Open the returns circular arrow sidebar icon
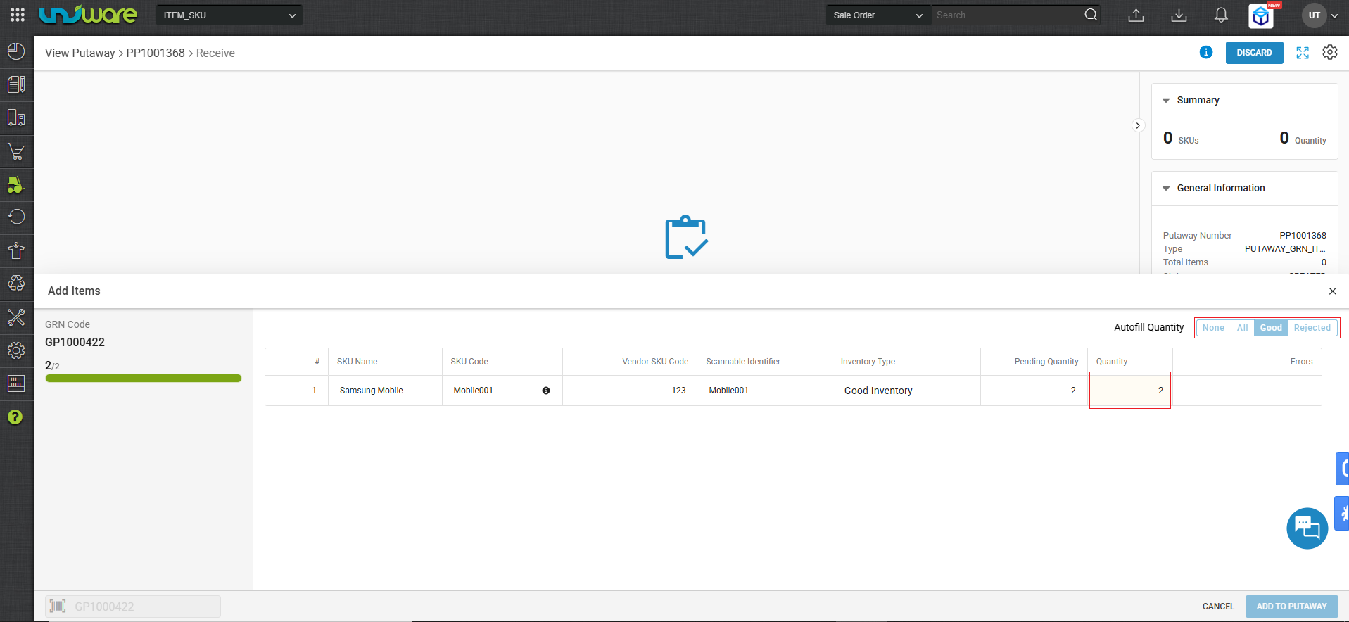The height and width of the screenshot is (622, 1349). 16,217
